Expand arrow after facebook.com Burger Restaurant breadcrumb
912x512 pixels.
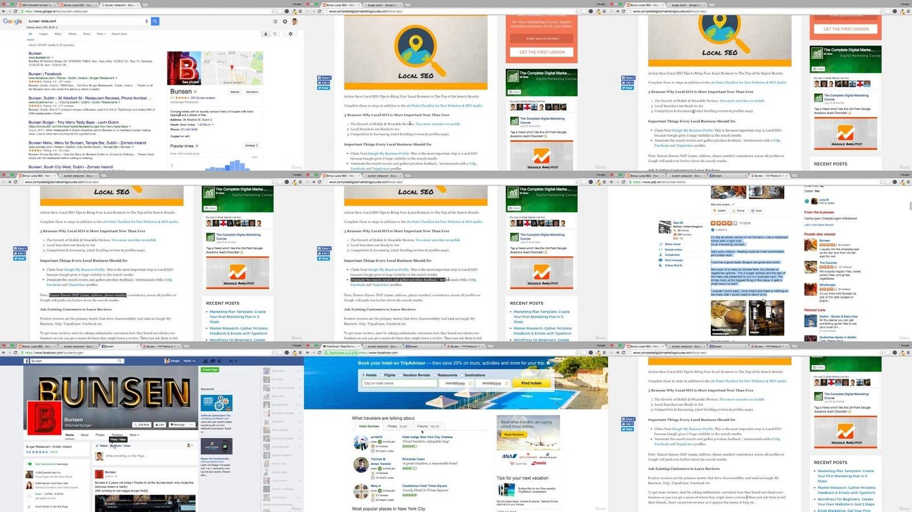coord(116,78)
